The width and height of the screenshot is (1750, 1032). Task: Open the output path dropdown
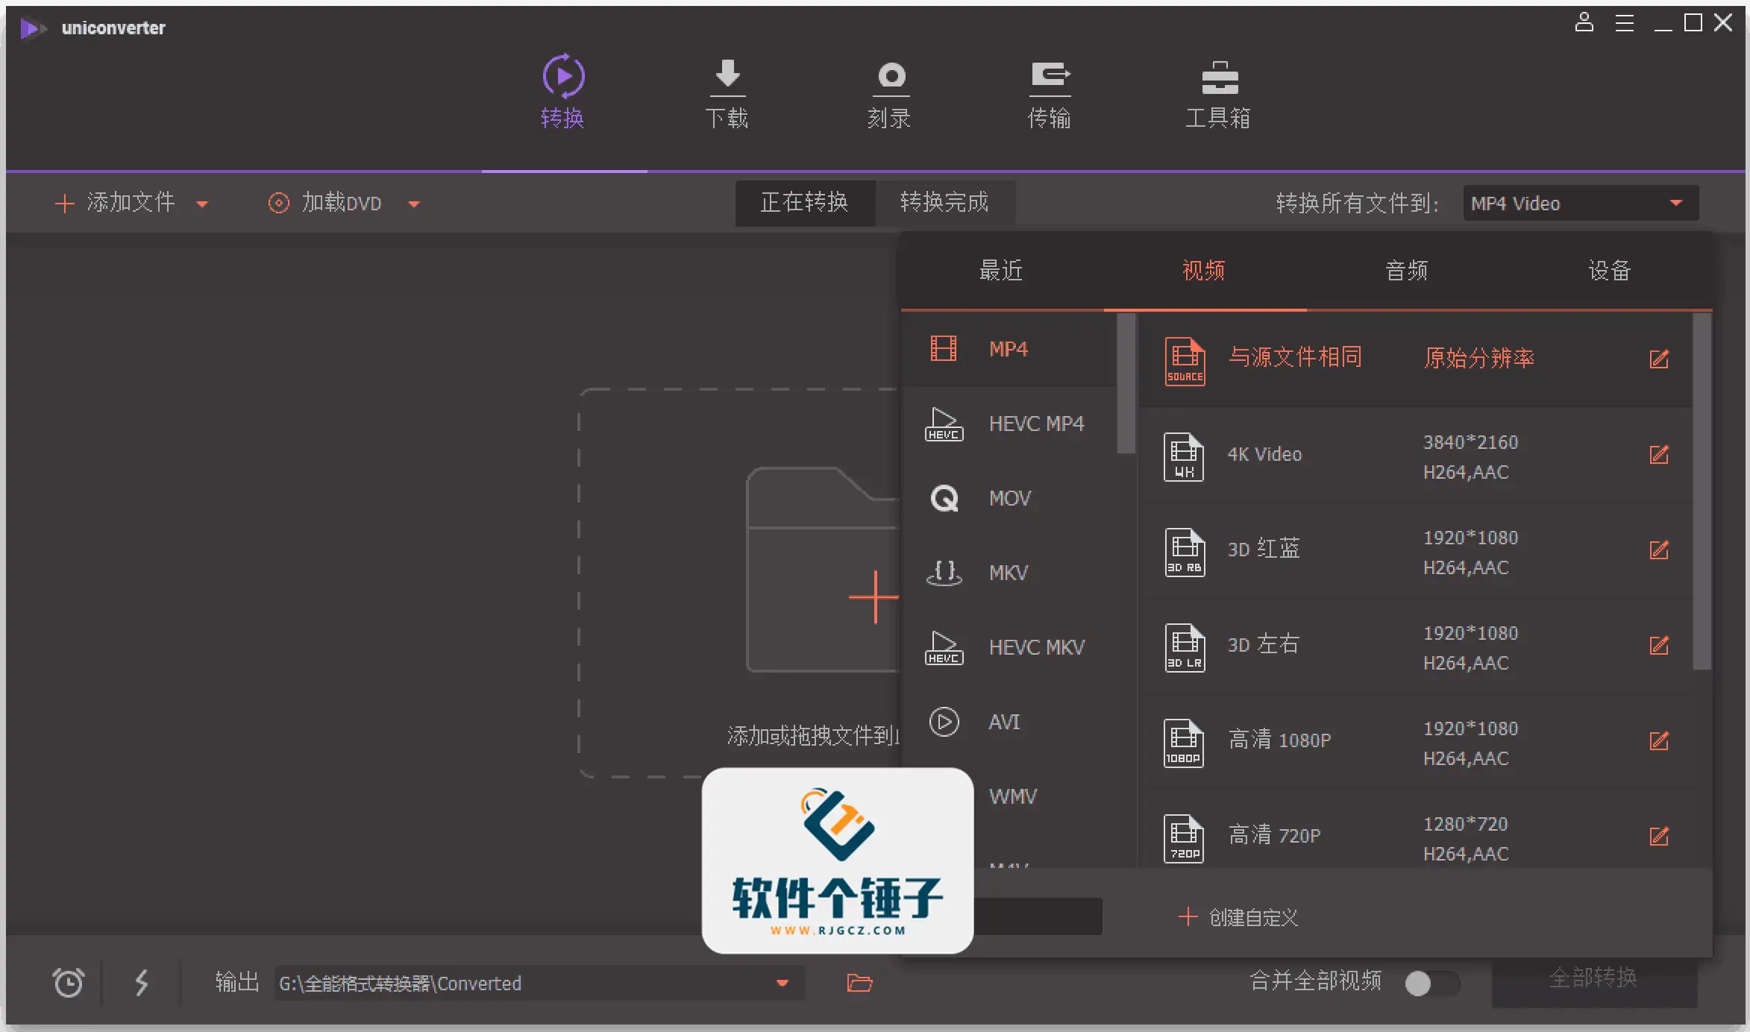(782, 983)
